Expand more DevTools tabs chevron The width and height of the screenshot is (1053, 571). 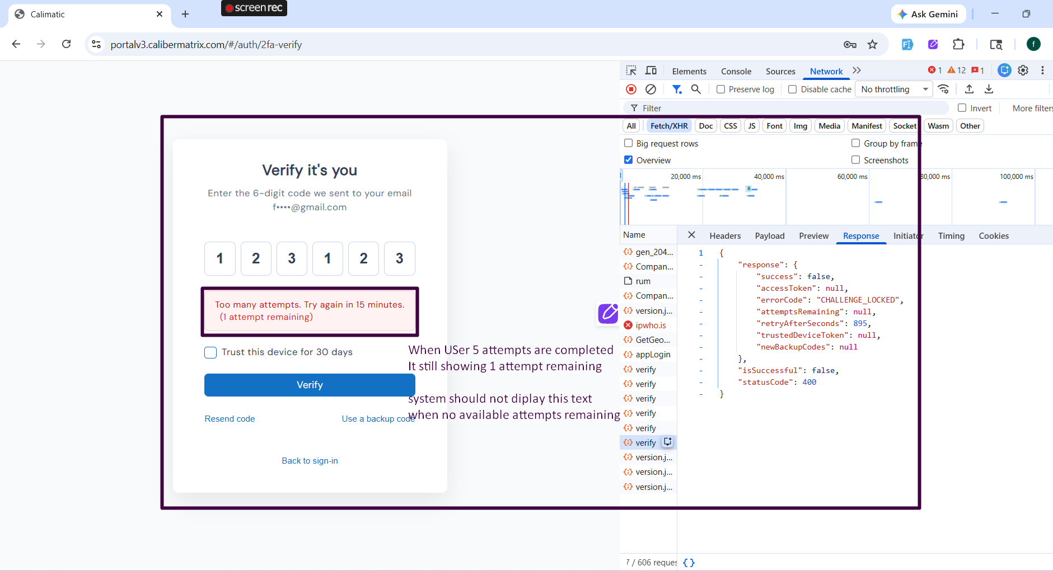[x=857, y=70]
